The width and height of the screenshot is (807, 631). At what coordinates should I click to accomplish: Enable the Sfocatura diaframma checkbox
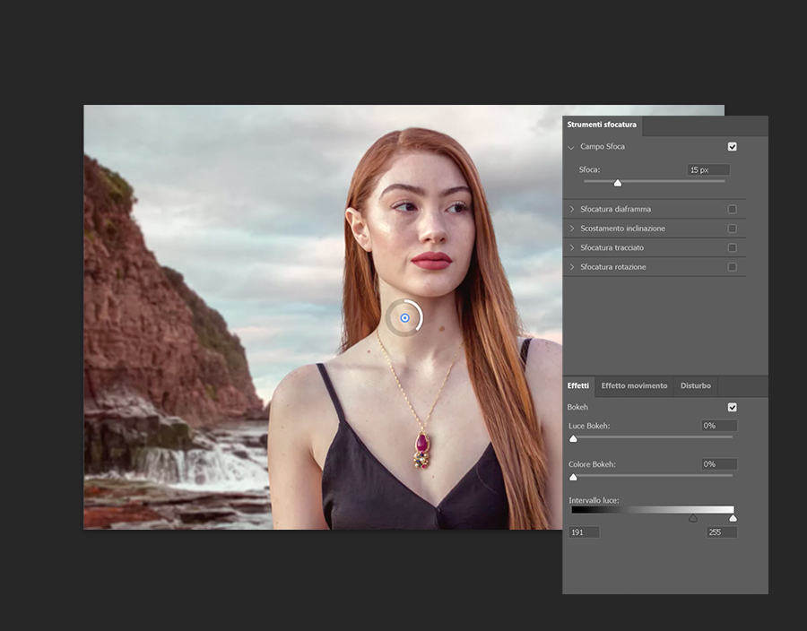pyautogui.click(x=733, y=210)
